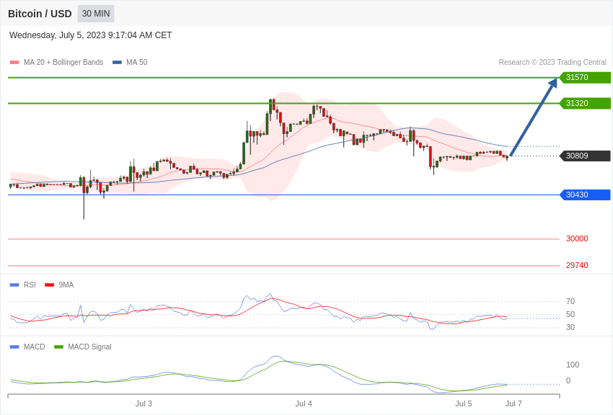Click the blue MA 50 legend swatch
The width and height of the screenshot is (613, 415).
(117, 63)
